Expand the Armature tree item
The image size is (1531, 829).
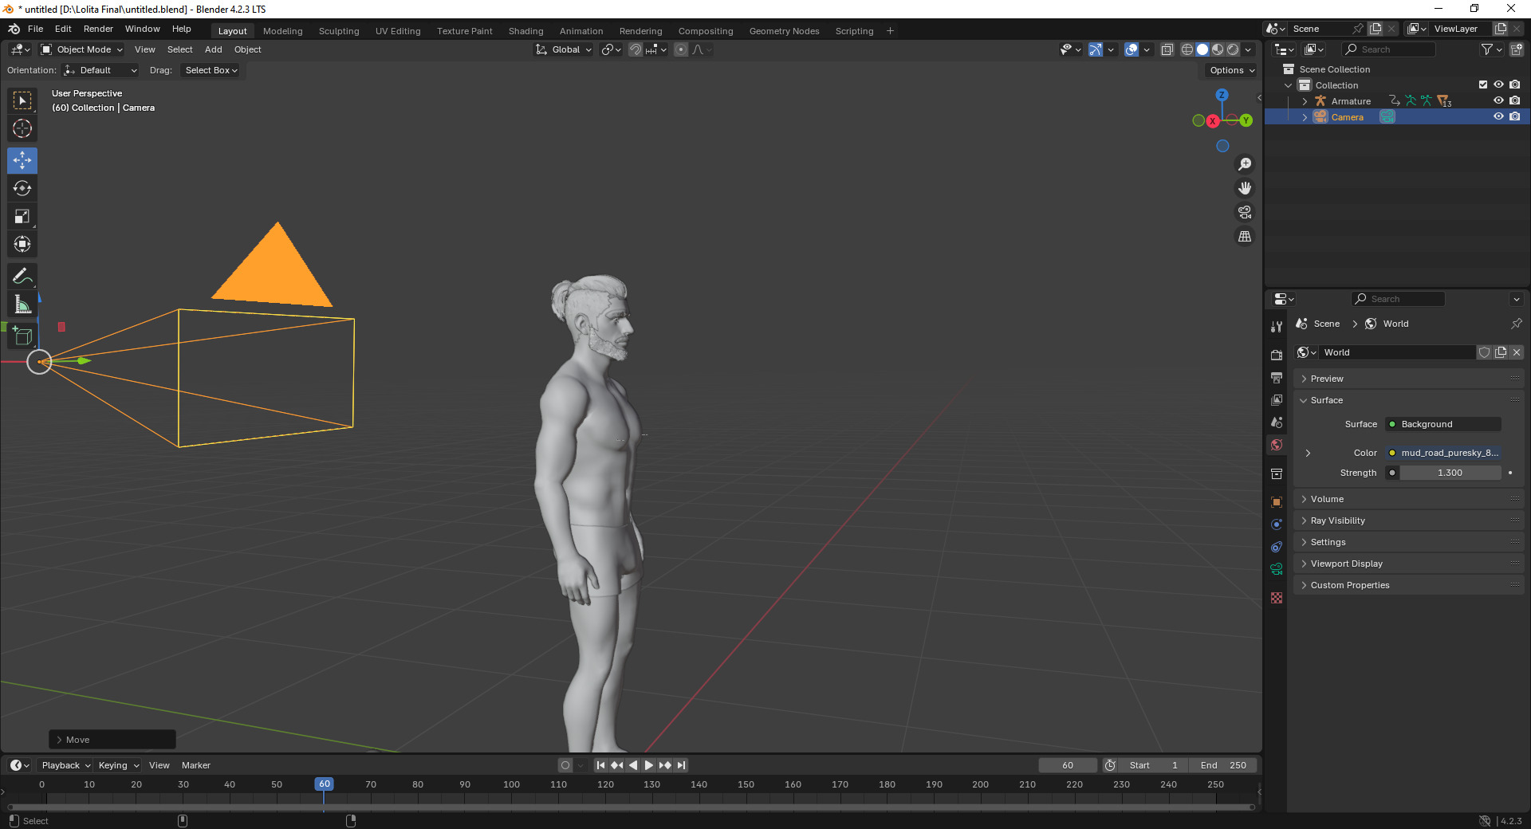point(1305,101)
